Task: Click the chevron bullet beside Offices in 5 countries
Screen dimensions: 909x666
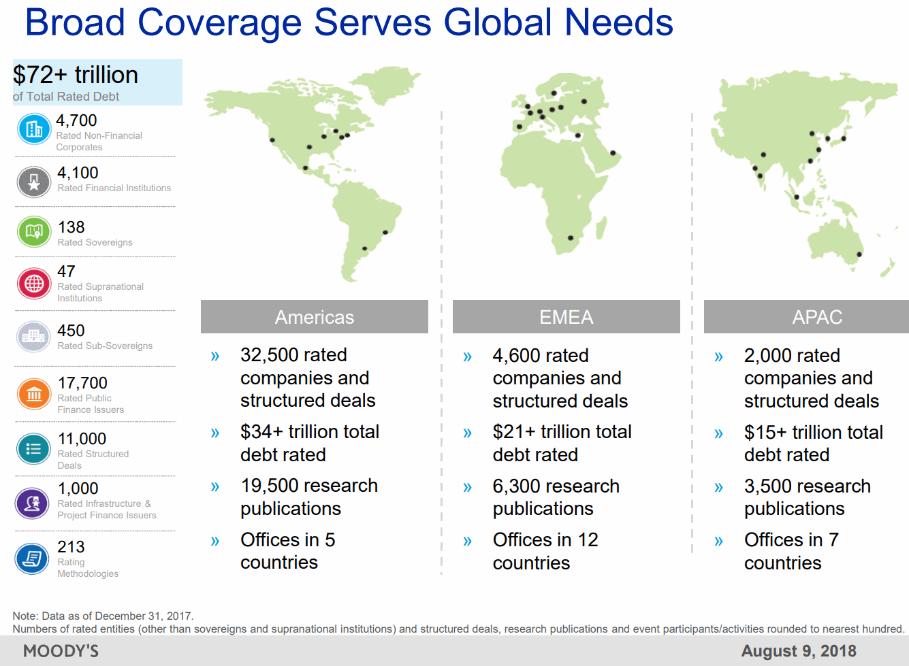Action: coord(215,541)
